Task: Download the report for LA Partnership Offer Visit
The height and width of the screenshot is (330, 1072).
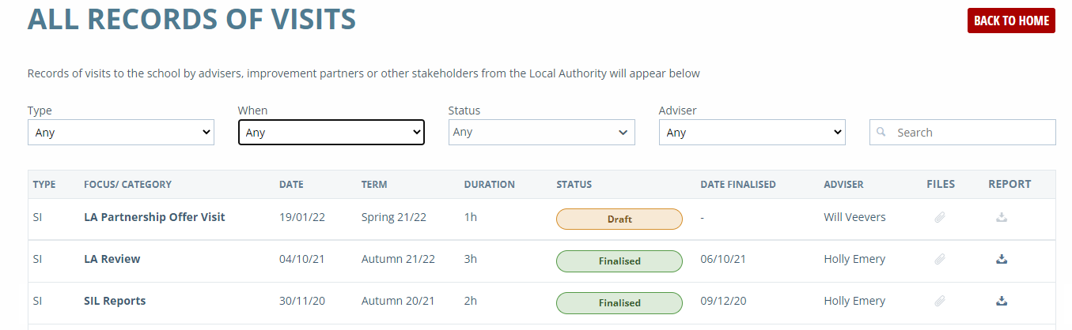Action: pyautogui.click(x=1002, y=218)
